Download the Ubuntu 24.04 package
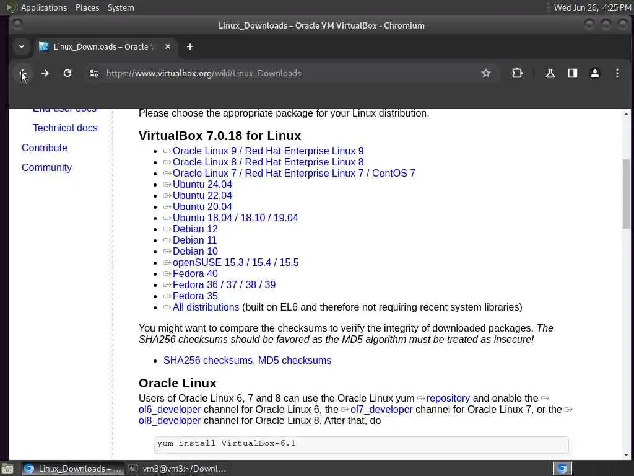This screenshot has height=476, width=634. (x=202, y=184)
